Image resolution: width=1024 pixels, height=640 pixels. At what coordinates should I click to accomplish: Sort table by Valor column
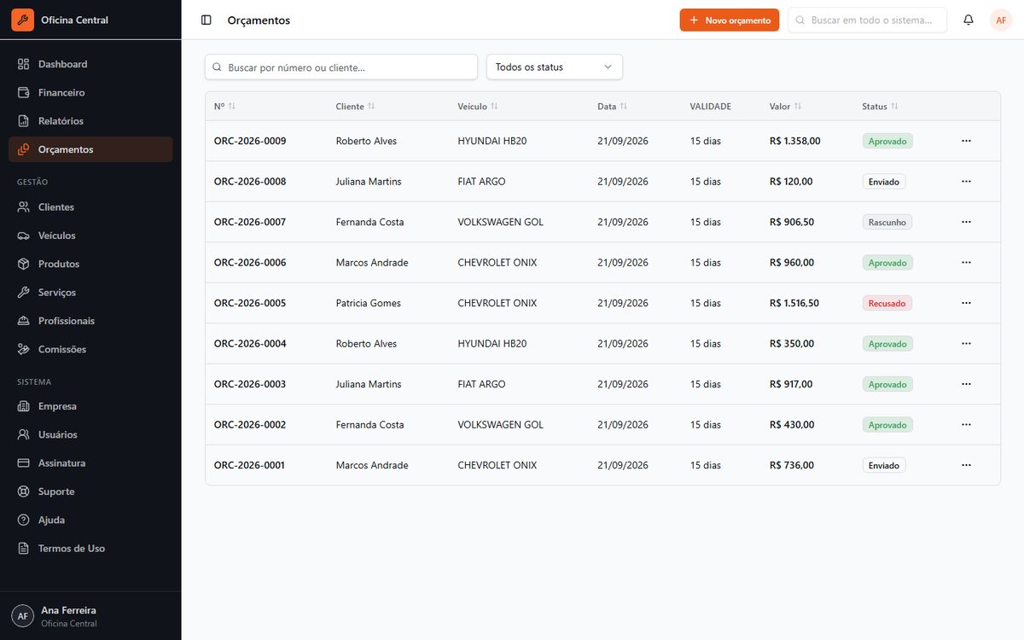[x=785, y=107]
